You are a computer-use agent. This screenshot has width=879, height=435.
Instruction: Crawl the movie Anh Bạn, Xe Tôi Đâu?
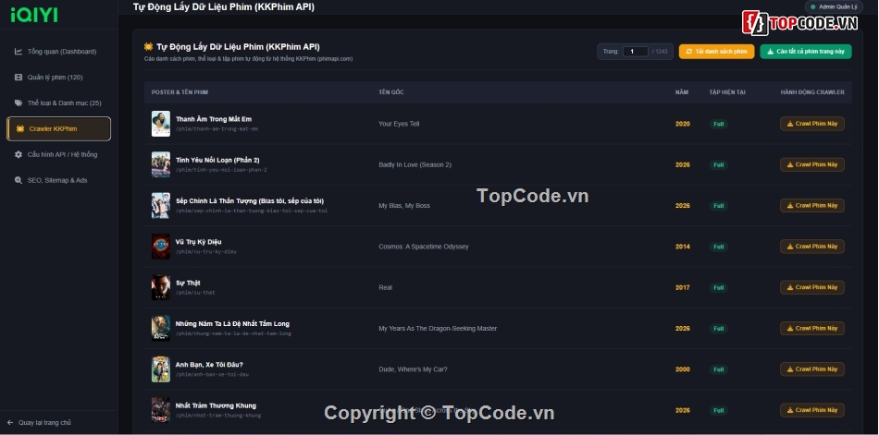click(x=811, y=369)
